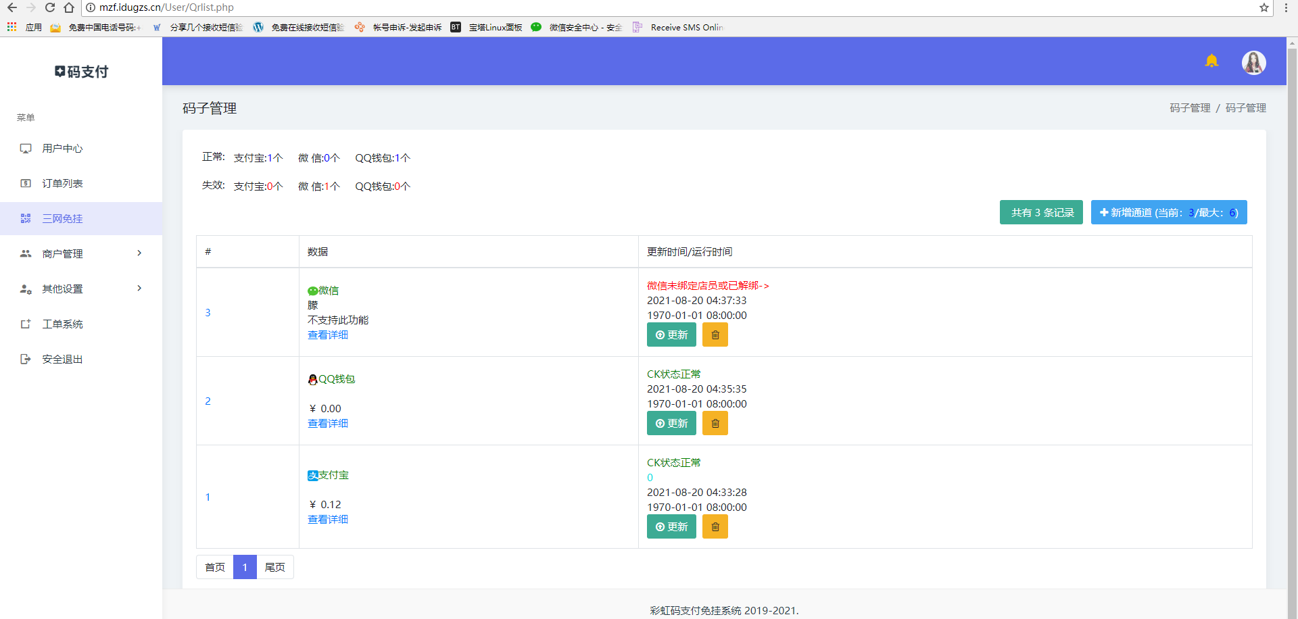Jump to 尾页 in pagination

click(x=274, y=567)
